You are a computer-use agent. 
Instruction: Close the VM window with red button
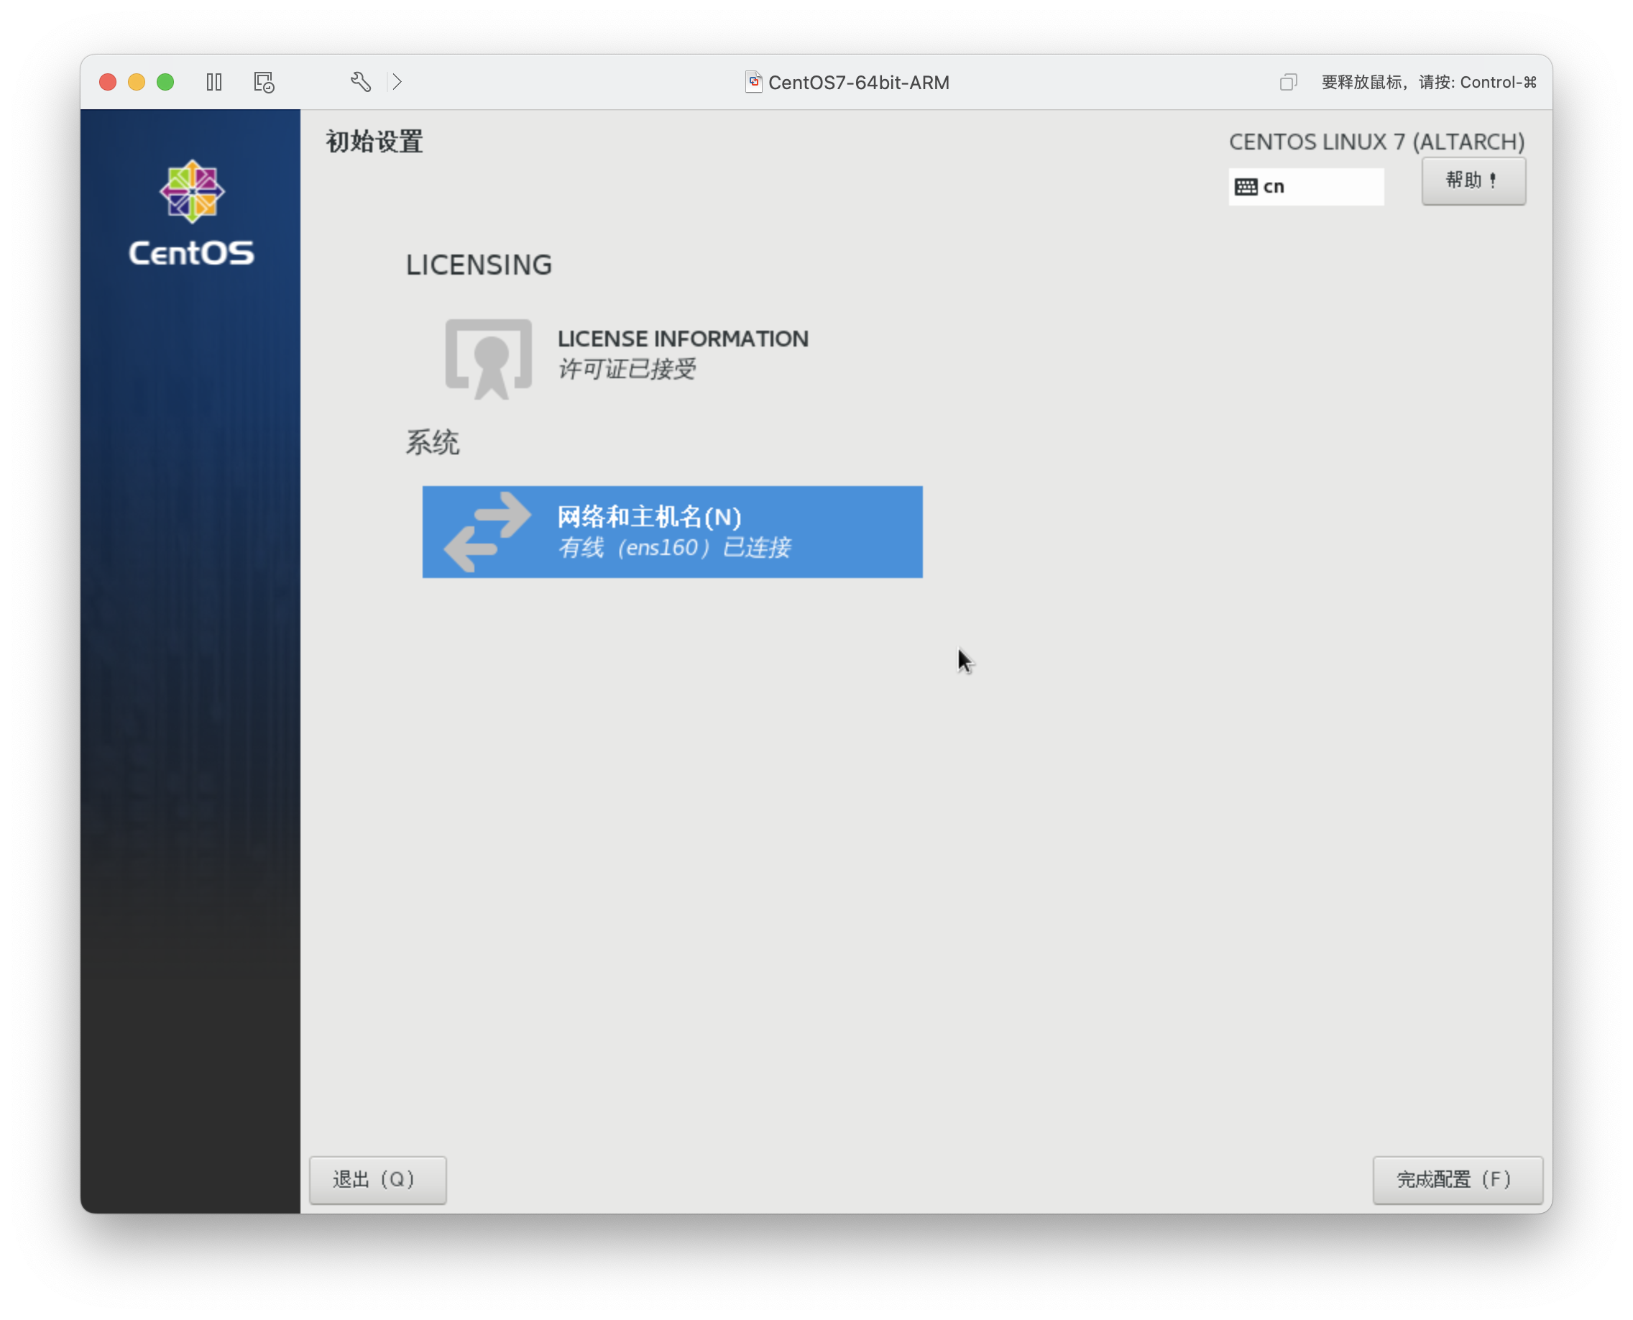click(x=108, y=82)
